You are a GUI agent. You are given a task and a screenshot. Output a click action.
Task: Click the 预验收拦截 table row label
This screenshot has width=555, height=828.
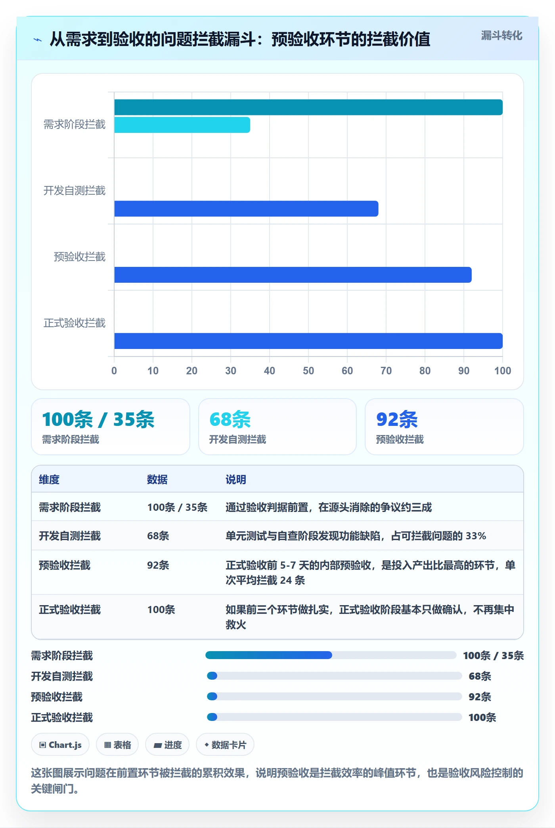point(65,565)
